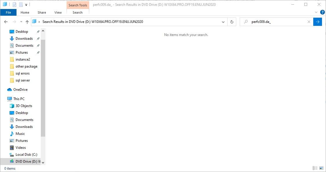Click the address bar breadcrumb chevron
The image size is (326, 172).
[x=39, y=22]
